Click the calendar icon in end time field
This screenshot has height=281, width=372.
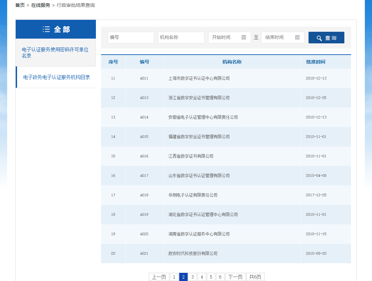click(x=297, y=38)
